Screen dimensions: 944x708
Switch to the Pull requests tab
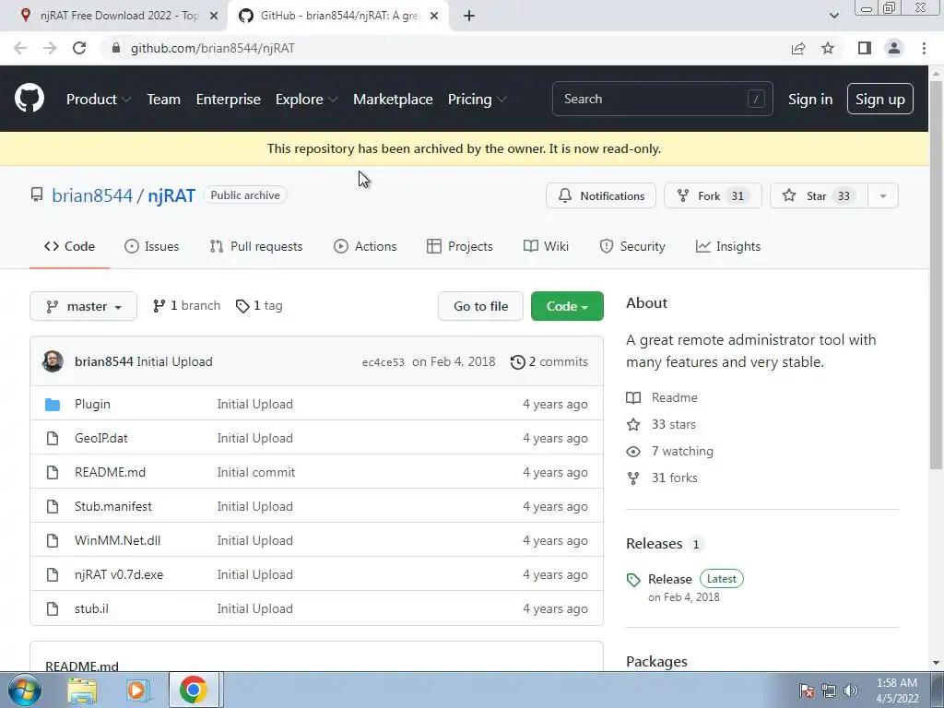[x=256, y=246]
